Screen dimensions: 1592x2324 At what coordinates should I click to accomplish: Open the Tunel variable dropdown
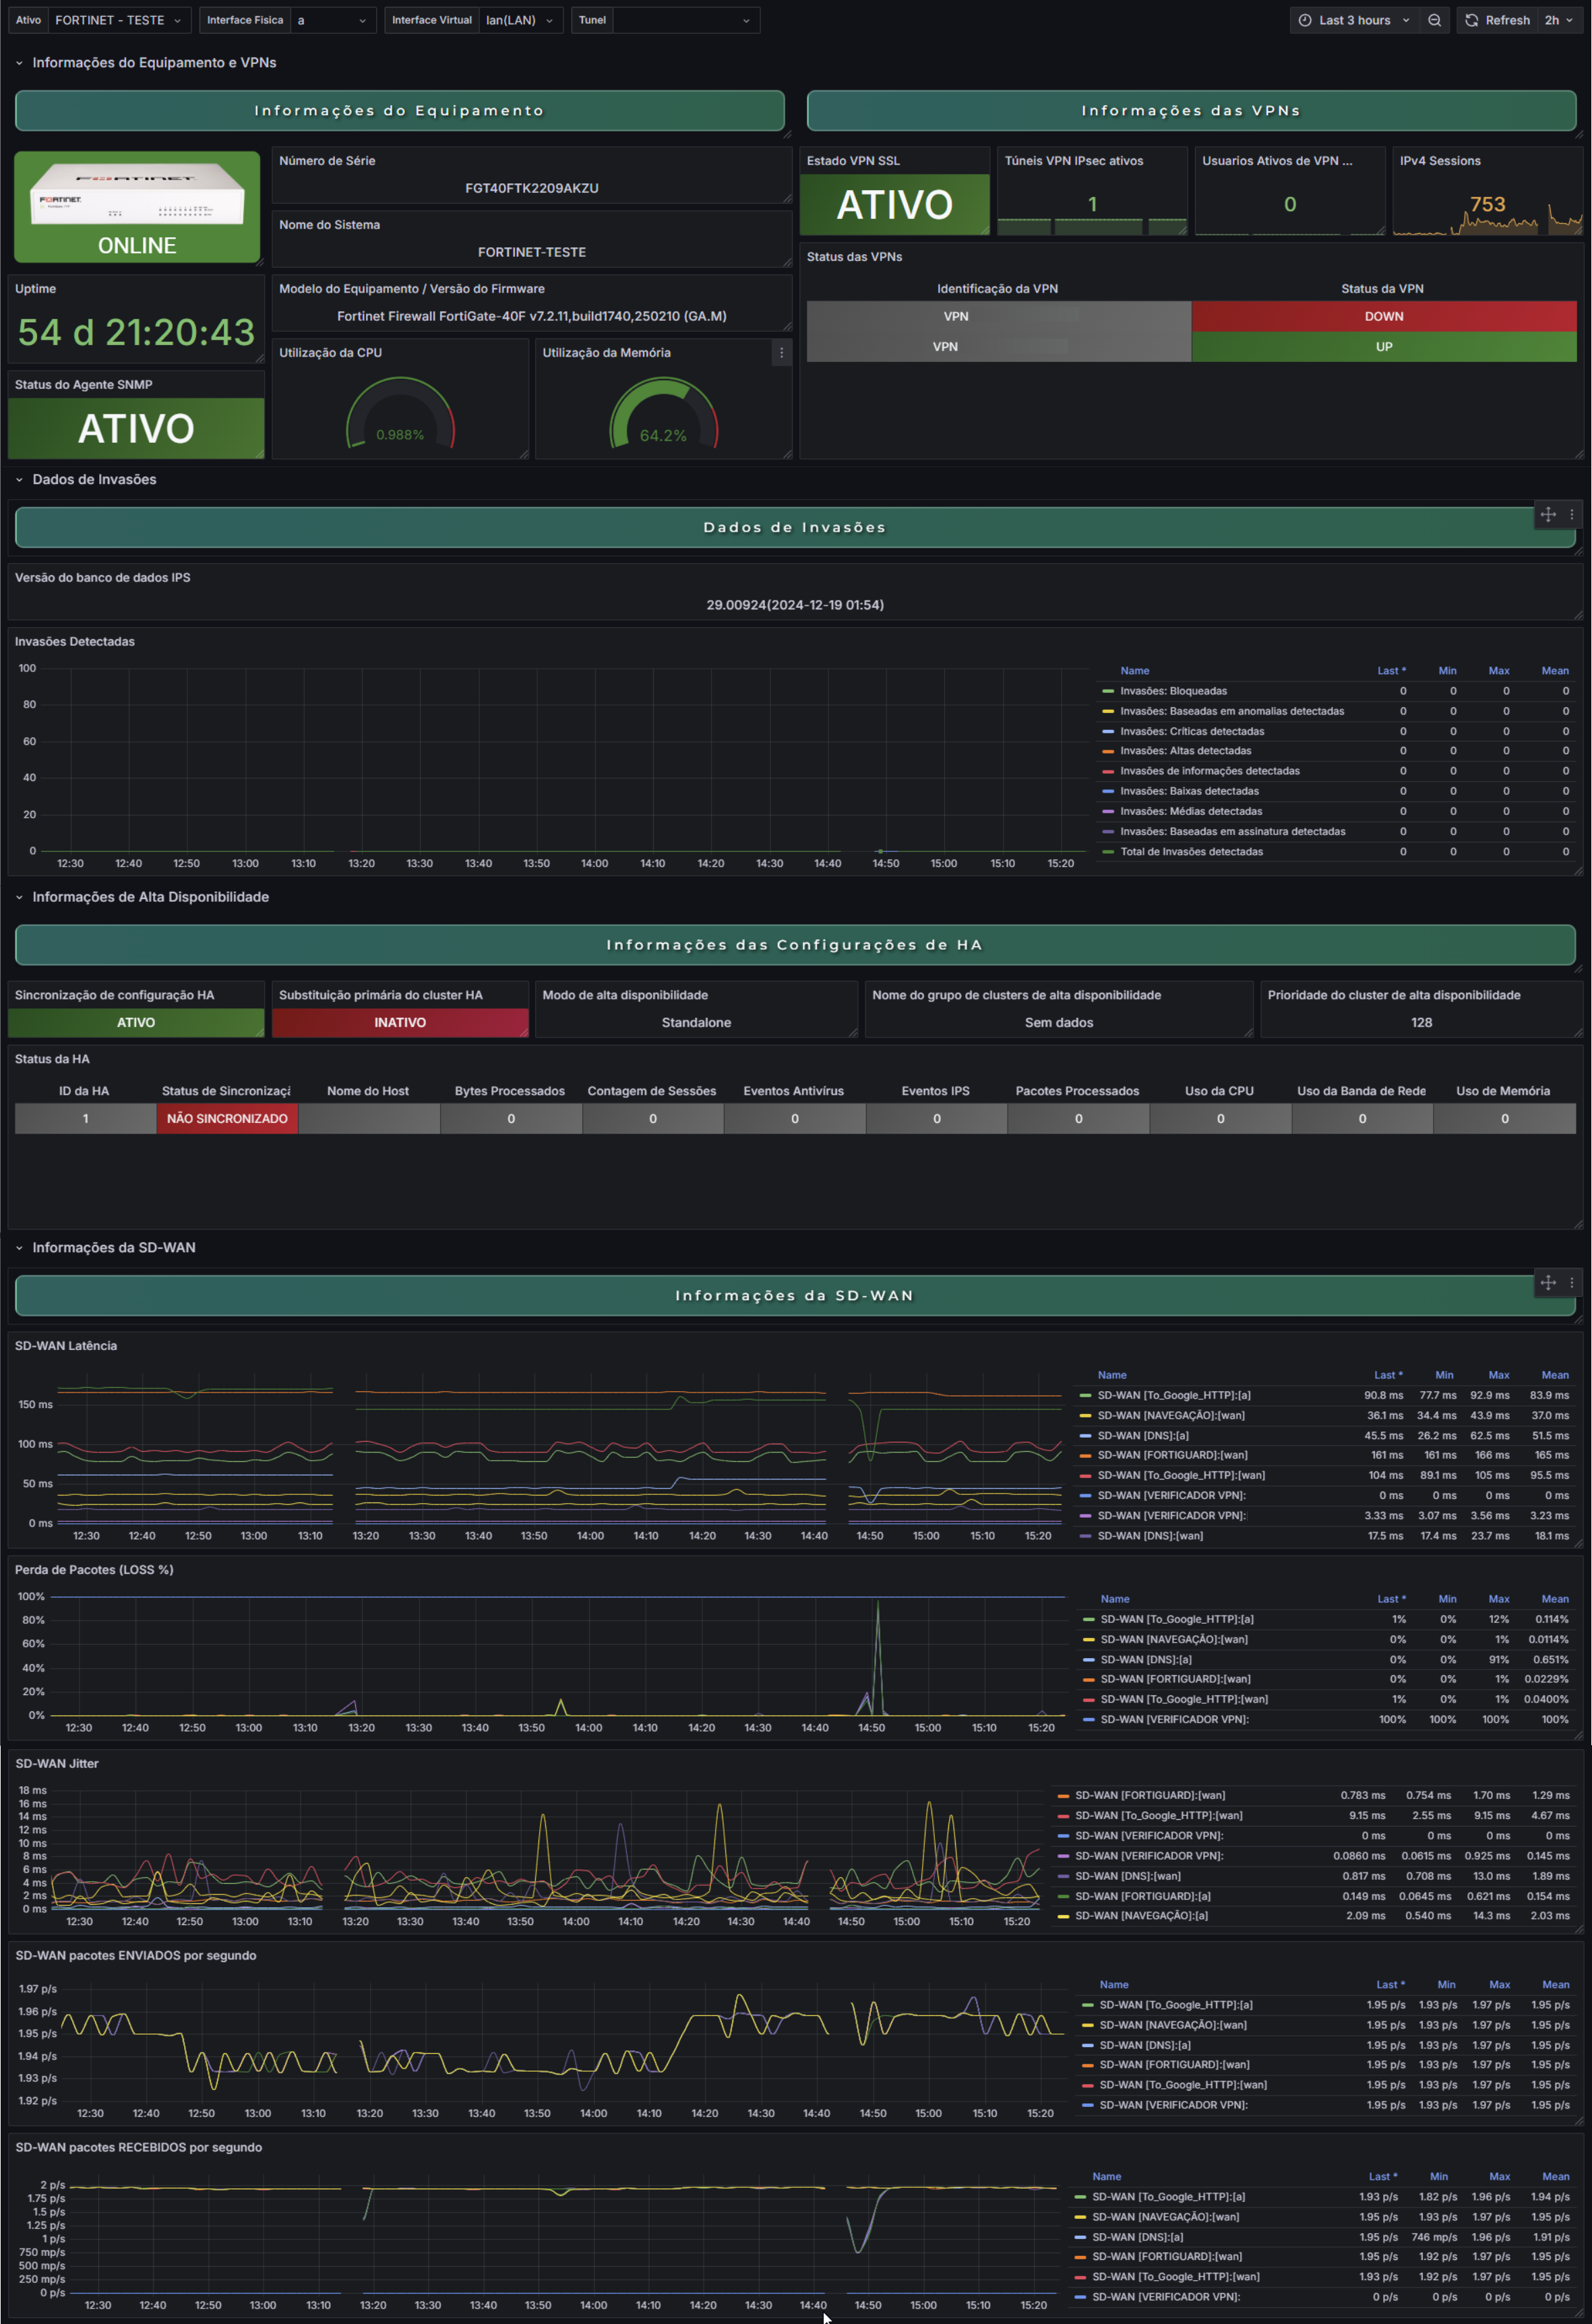pyautogui.click(x=686, y=20)
